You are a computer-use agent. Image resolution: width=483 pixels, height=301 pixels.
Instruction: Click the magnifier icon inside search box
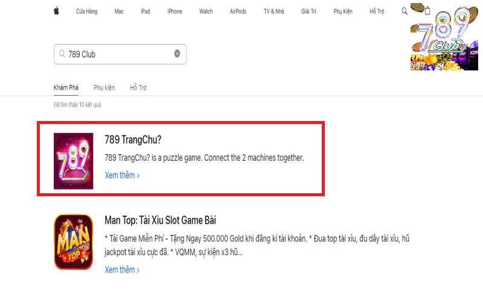(x=62, y=54)
